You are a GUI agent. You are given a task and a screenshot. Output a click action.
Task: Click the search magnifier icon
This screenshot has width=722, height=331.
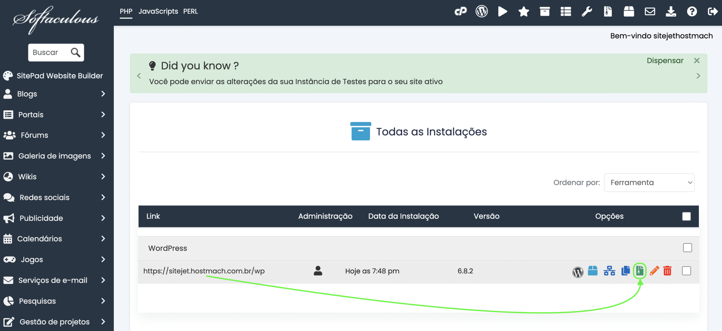pyautogui.click(x=75, y=52)
